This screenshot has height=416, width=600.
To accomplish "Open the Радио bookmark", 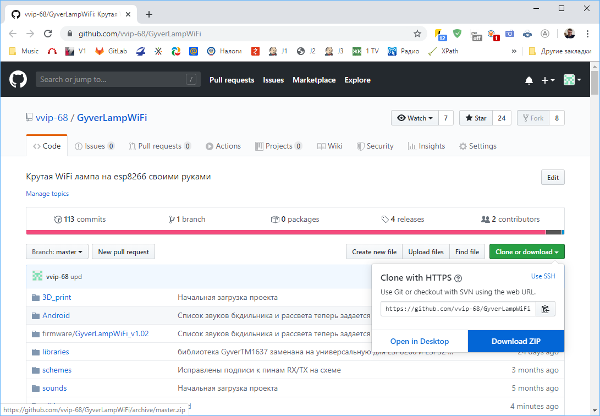I will click(x=403, y=51).
